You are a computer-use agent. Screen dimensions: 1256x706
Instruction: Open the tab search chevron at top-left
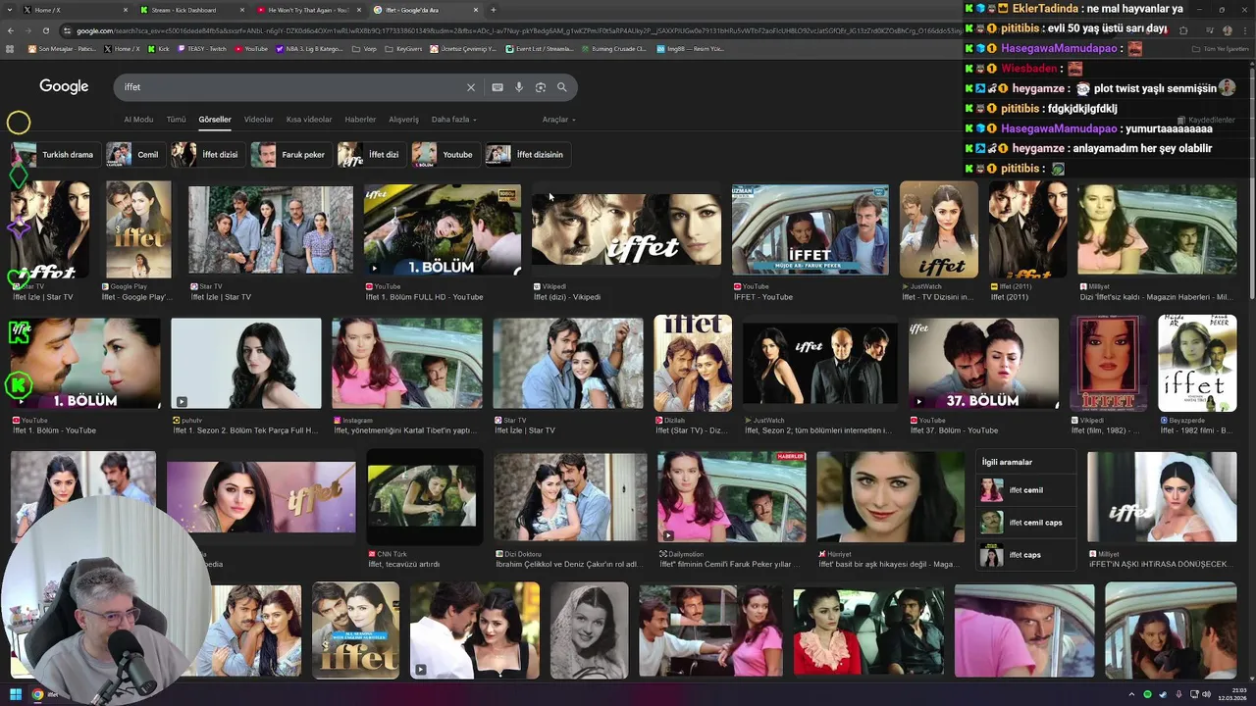pyautogui.click(x=9, y=10)
